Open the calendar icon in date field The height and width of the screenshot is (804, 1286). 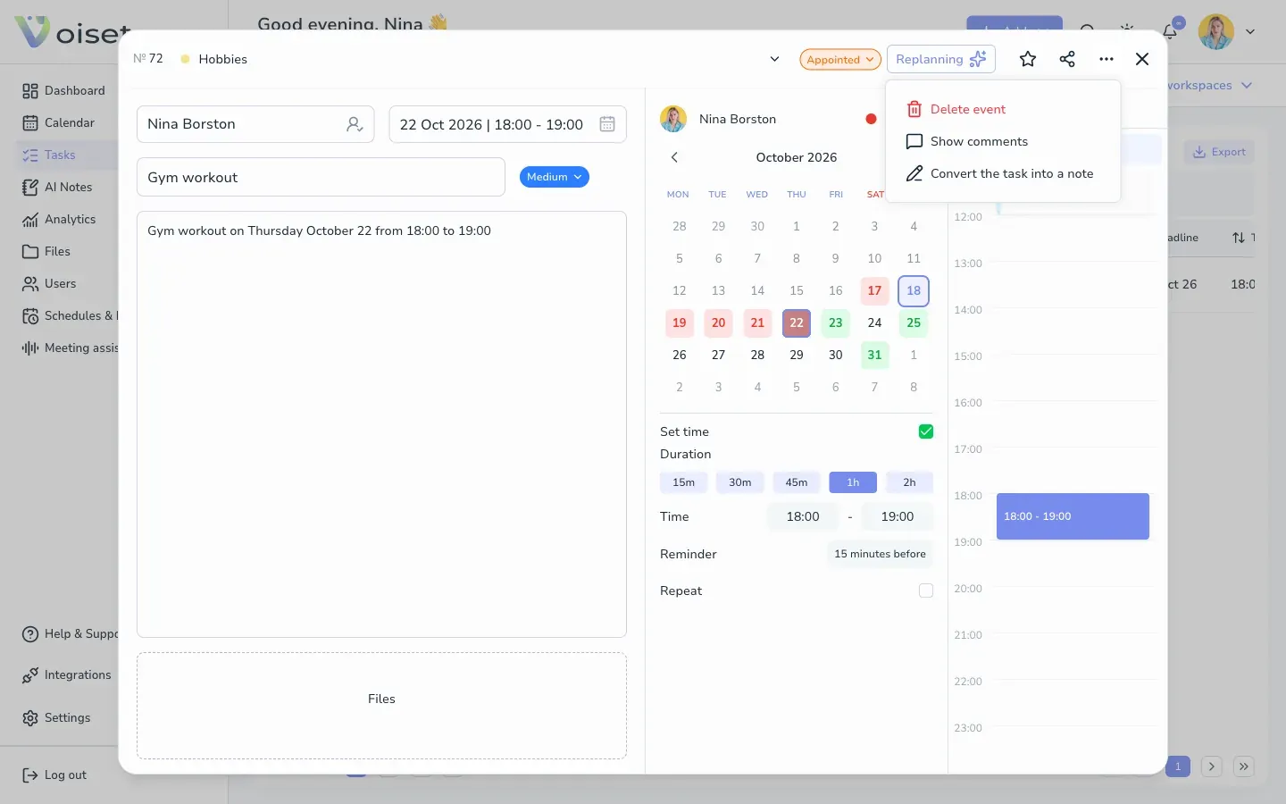(x=607, y=124)
